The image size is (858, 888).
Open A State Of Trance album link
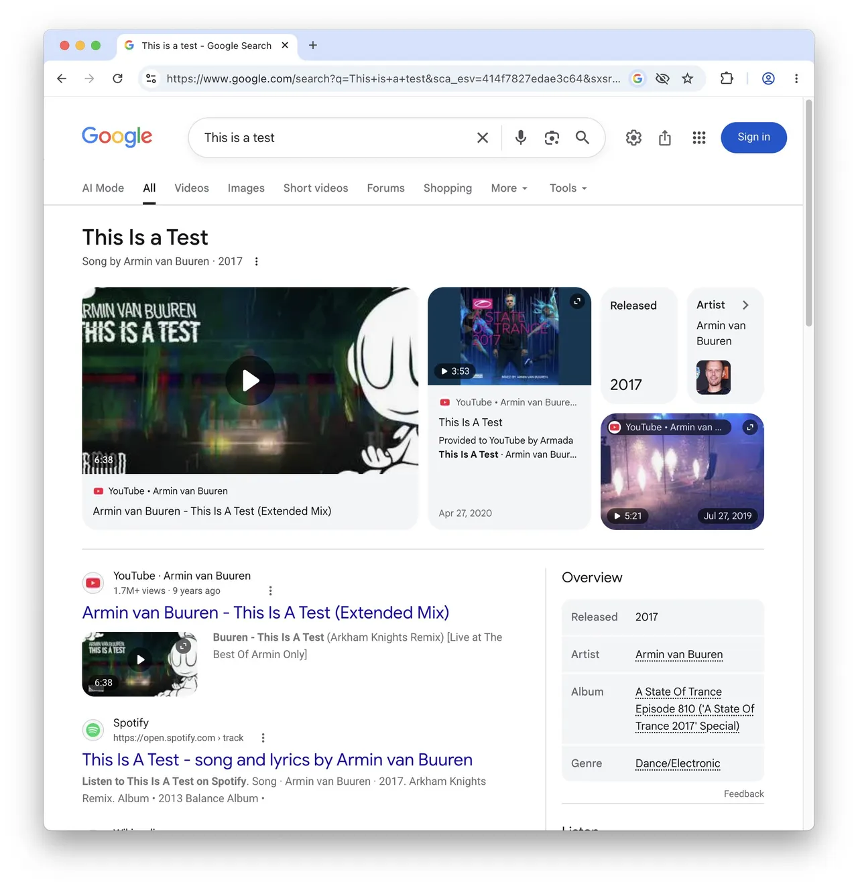(694, 709)
